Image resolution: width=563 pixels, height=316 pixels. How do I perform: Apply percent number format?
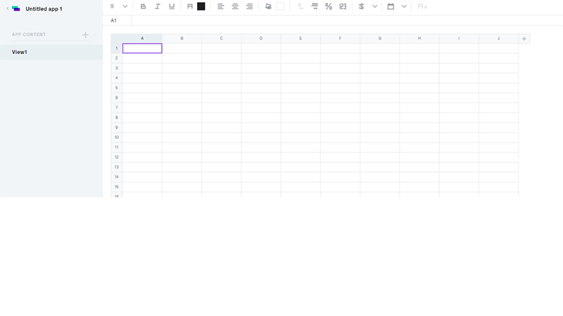[x=329, y=6]
